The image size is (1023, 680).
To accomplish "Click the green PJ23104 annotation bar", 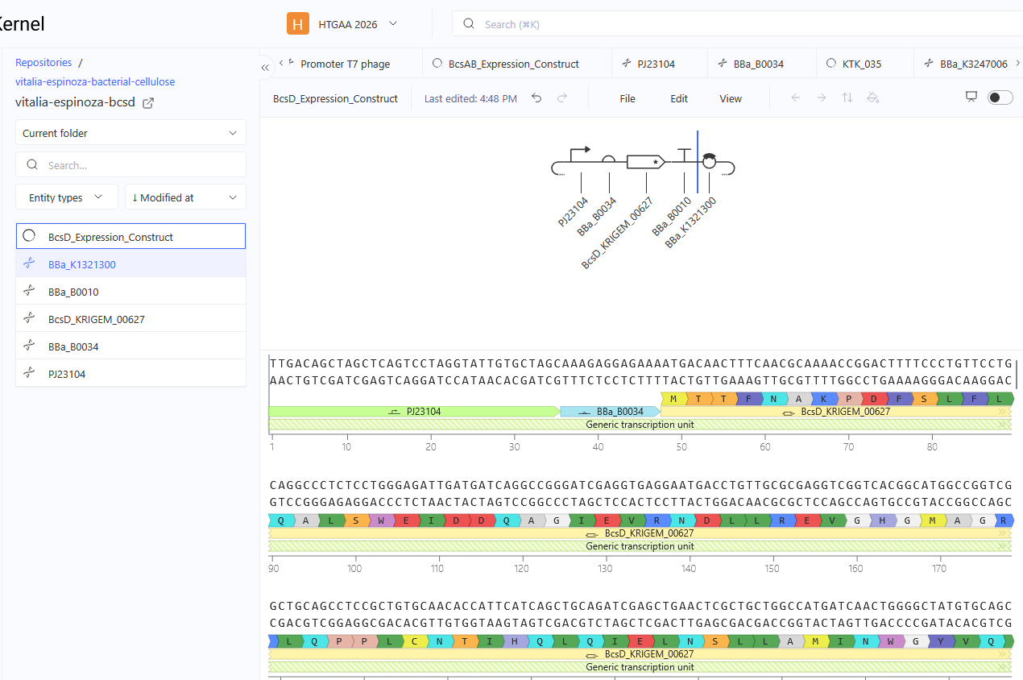I will coord(414,411).
